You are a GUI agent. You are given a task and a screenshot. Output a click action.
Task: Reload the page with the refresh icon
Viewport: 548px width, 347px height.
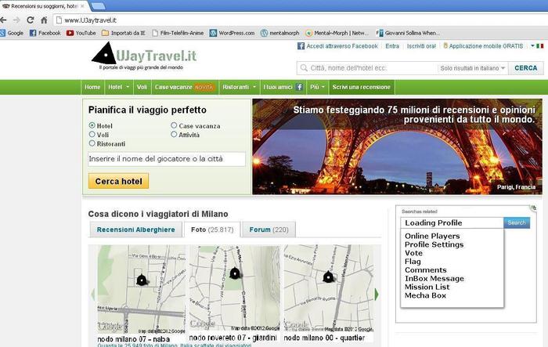[x=31, y=20]
